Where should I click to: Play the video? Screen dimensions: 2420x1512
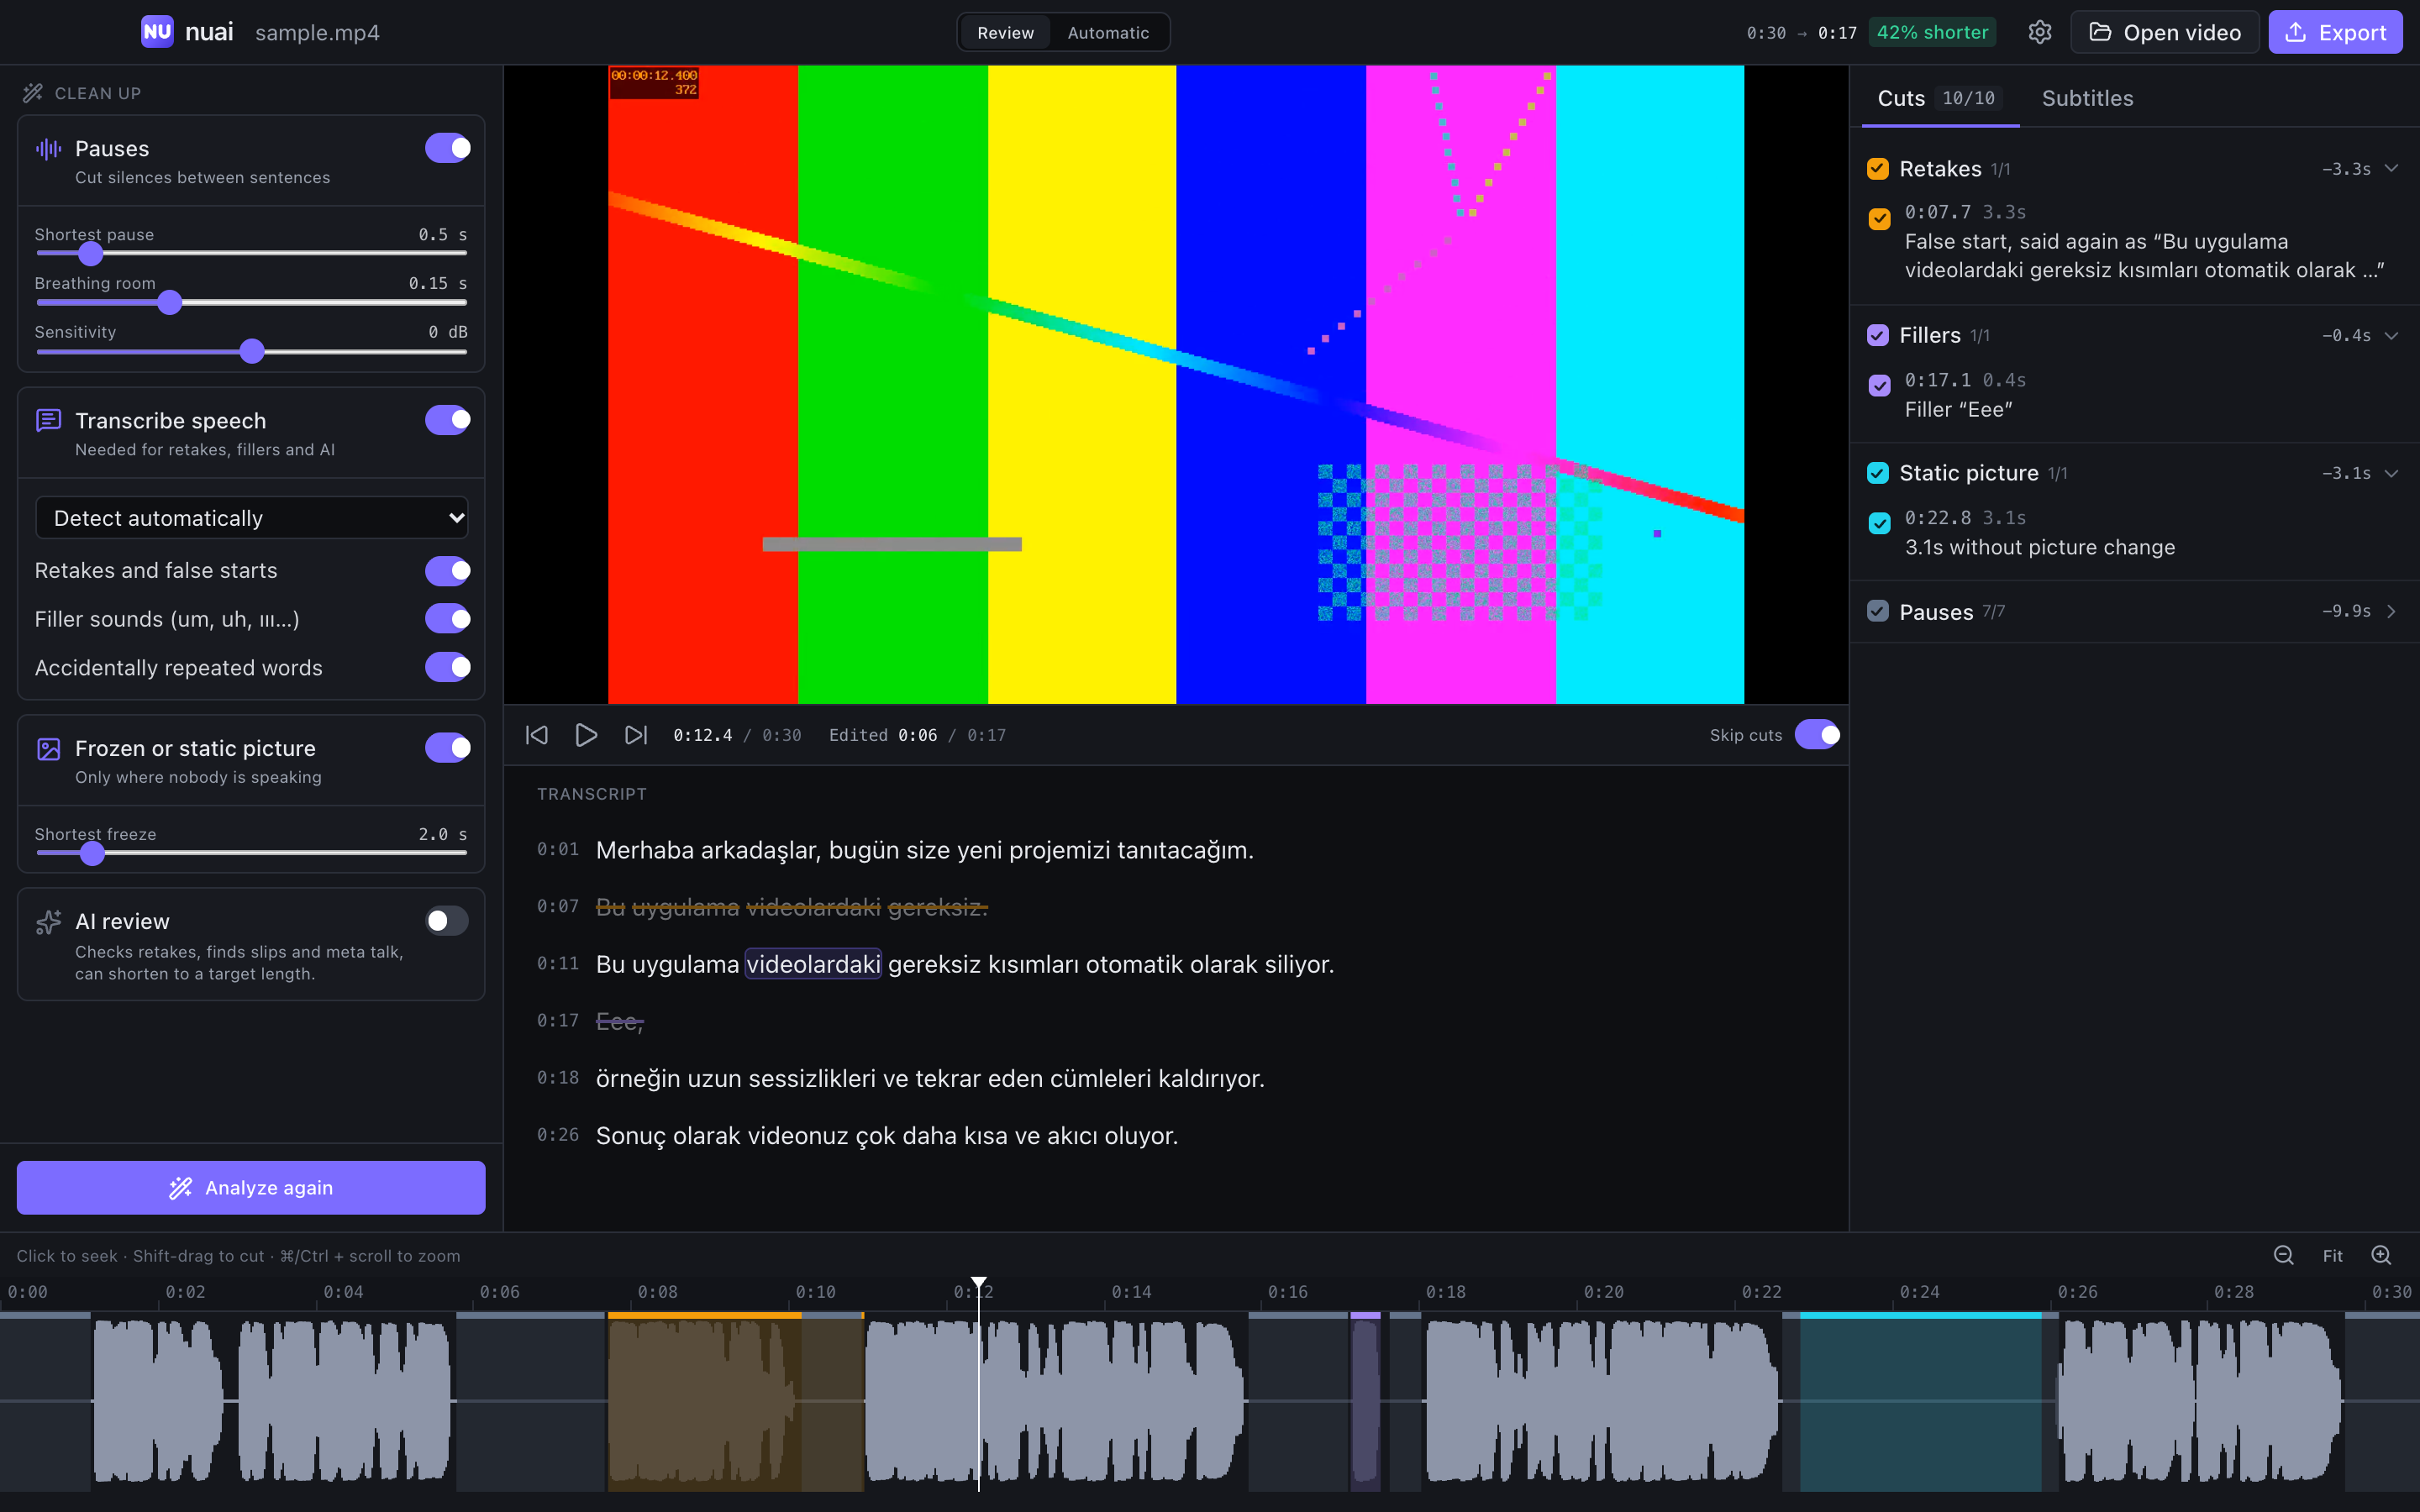(586, 735)
